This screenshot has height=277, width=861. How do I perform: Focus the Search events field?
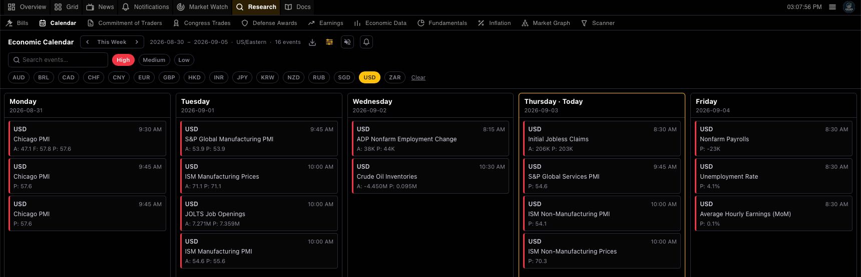click(58, 60)
